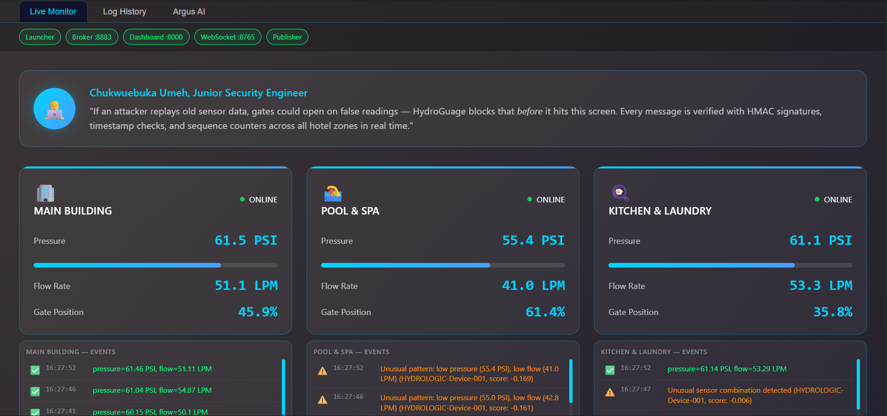Click the 16:27:41 timestamp in Main Building events
The width and height of the screenshot is (887, 416).
(61, 411)
